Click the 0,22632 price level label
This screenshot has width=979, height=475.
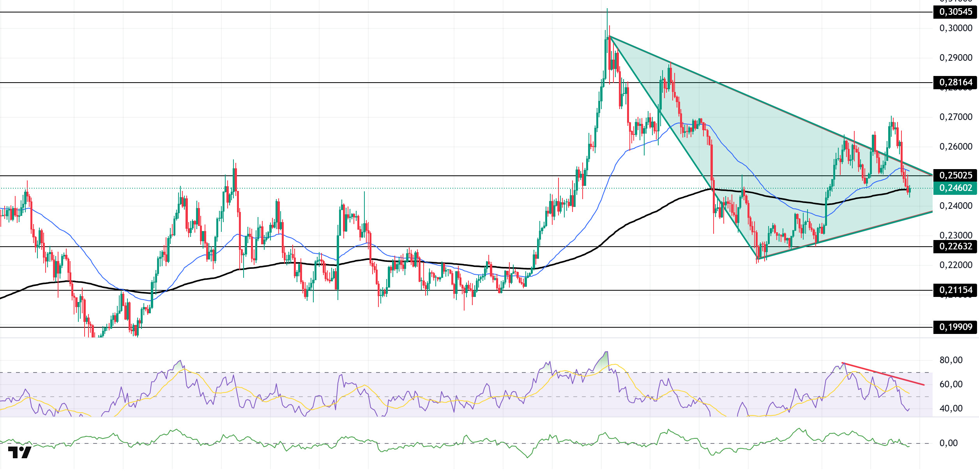pyautogui.click(x=955, y=247)
